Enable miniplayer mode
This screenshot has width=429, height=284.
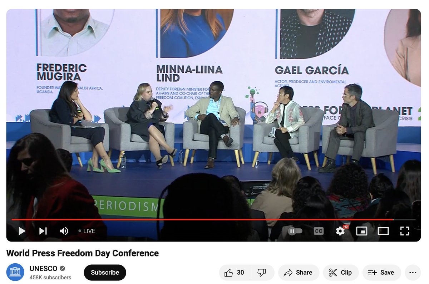[x=362, y=231]
